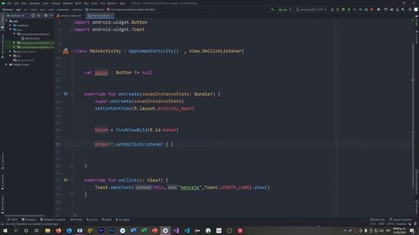The width and height of the screenshot is (419, 235).
Task: Open the samsung device selector dropdown
Action: point(312,9)
